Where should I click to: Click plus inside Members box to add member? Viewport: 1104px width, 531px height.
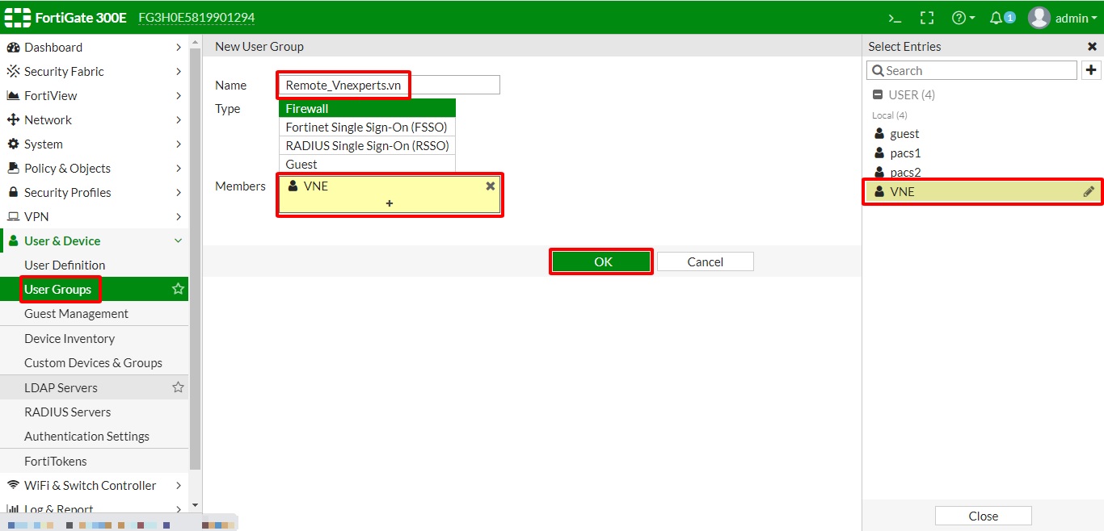390,203
